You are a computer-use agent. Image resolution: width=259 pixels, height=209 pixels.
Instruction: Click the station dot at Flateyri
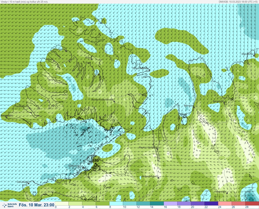[x=54, y=61]
